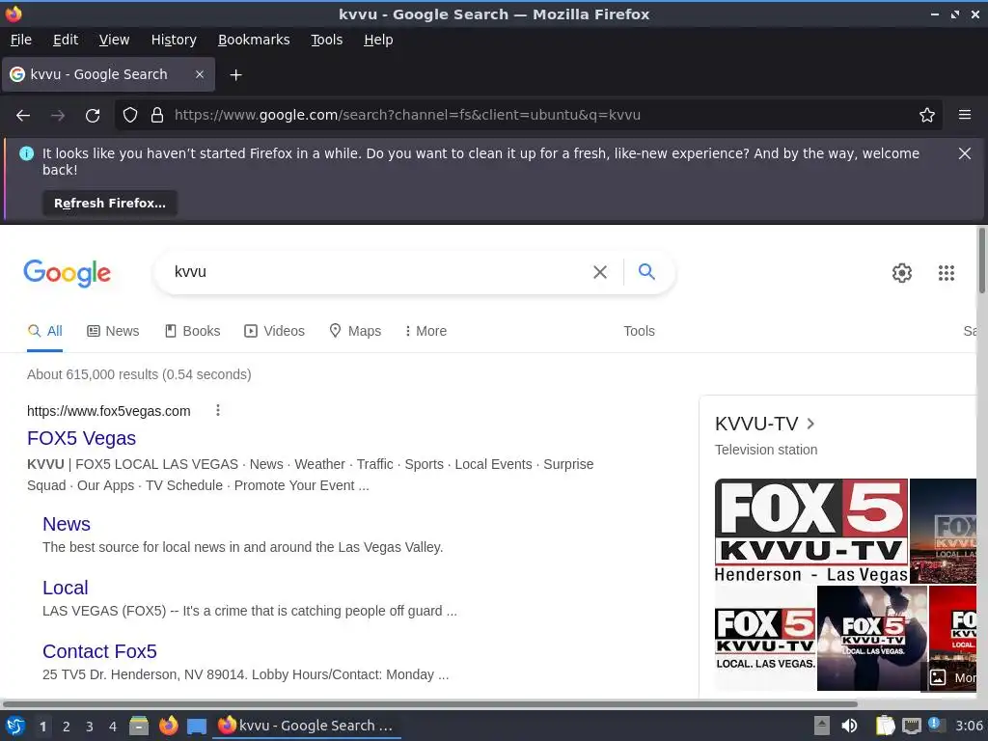Open volume control in system tray
988x741 pixels.
pos(849,726)
